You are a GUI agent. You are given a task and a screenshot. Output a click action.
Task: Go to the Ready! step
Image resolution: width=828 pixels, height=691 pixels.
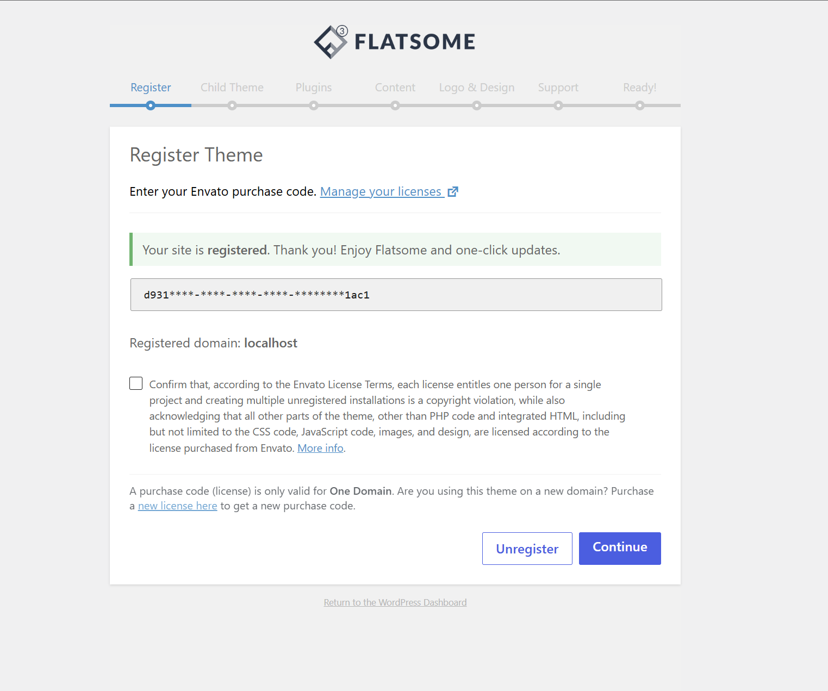pyautogui.click(x=640, y=88)
